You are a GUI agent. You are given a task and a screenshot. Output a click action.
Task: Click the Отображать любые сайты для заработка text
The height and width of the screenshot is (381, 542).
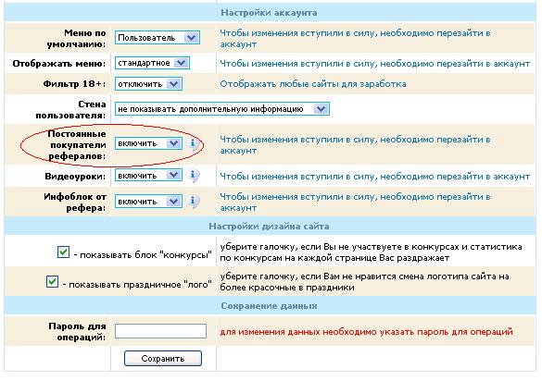pos(313,84)
